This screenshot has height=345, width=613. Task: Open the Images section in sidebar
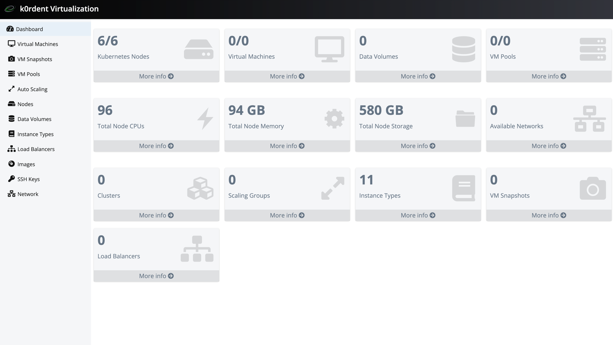(x=26, y=164)
